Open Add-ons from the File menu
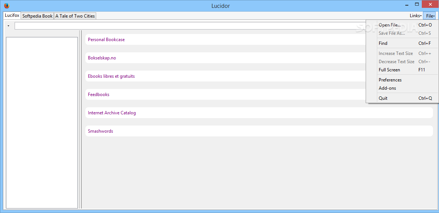This screenshot has height=213, width=439. (x=402, y=88)
